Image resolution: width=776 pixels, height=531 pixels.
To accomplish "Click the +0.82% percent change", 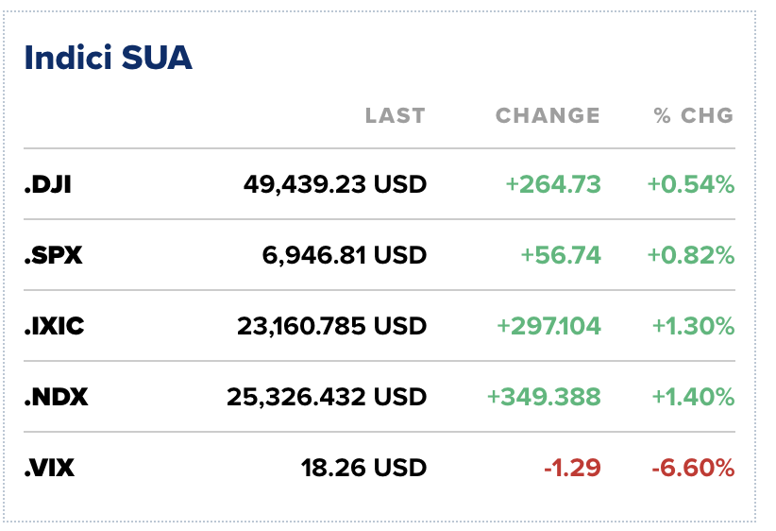I will (690, 255).
